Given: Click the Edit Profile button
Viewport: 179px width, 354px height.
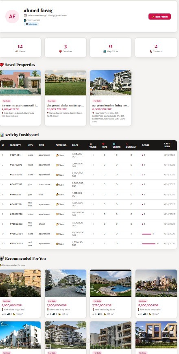Looking at the screenshot, I should pos(159,16).
